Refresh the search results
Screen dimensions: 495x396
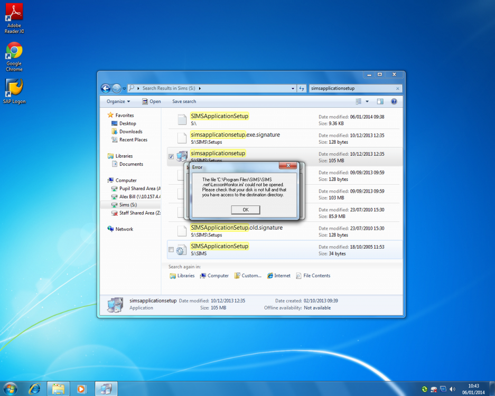click(x=302, y=89)
